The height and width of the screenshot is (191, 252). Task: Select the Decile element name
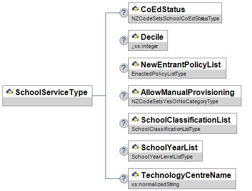coord(152,37)
